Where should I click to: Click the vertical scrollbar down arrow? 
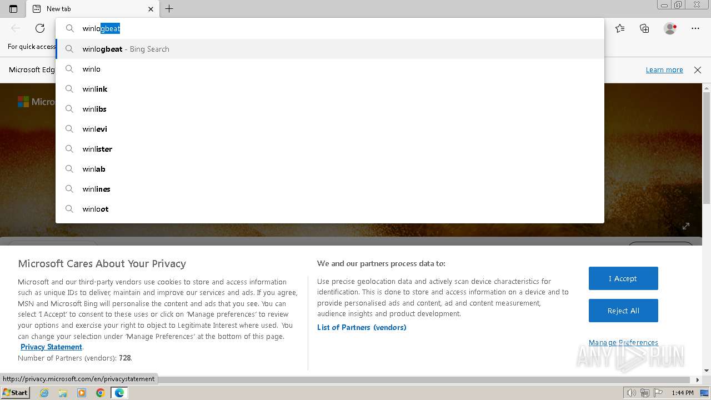click(x=707, y=371)
